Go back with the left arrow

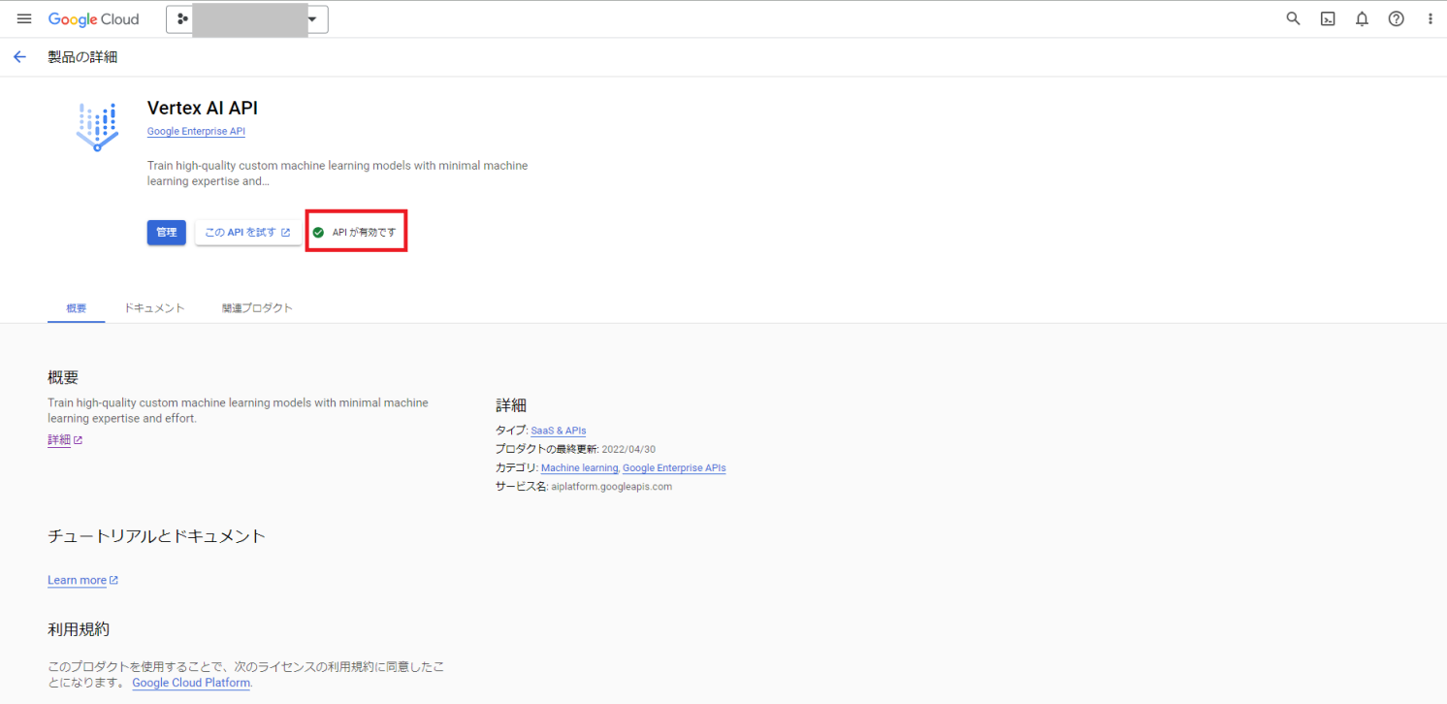[x=19, y=57]
